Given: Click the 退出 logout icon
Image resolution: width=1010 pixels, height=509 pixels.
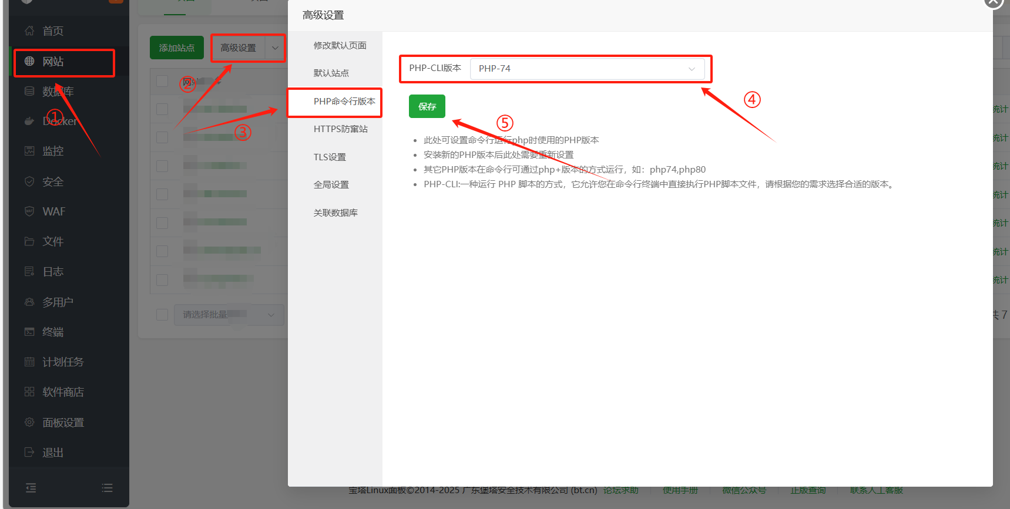Looking at the screenshot, I should (29, 452).
